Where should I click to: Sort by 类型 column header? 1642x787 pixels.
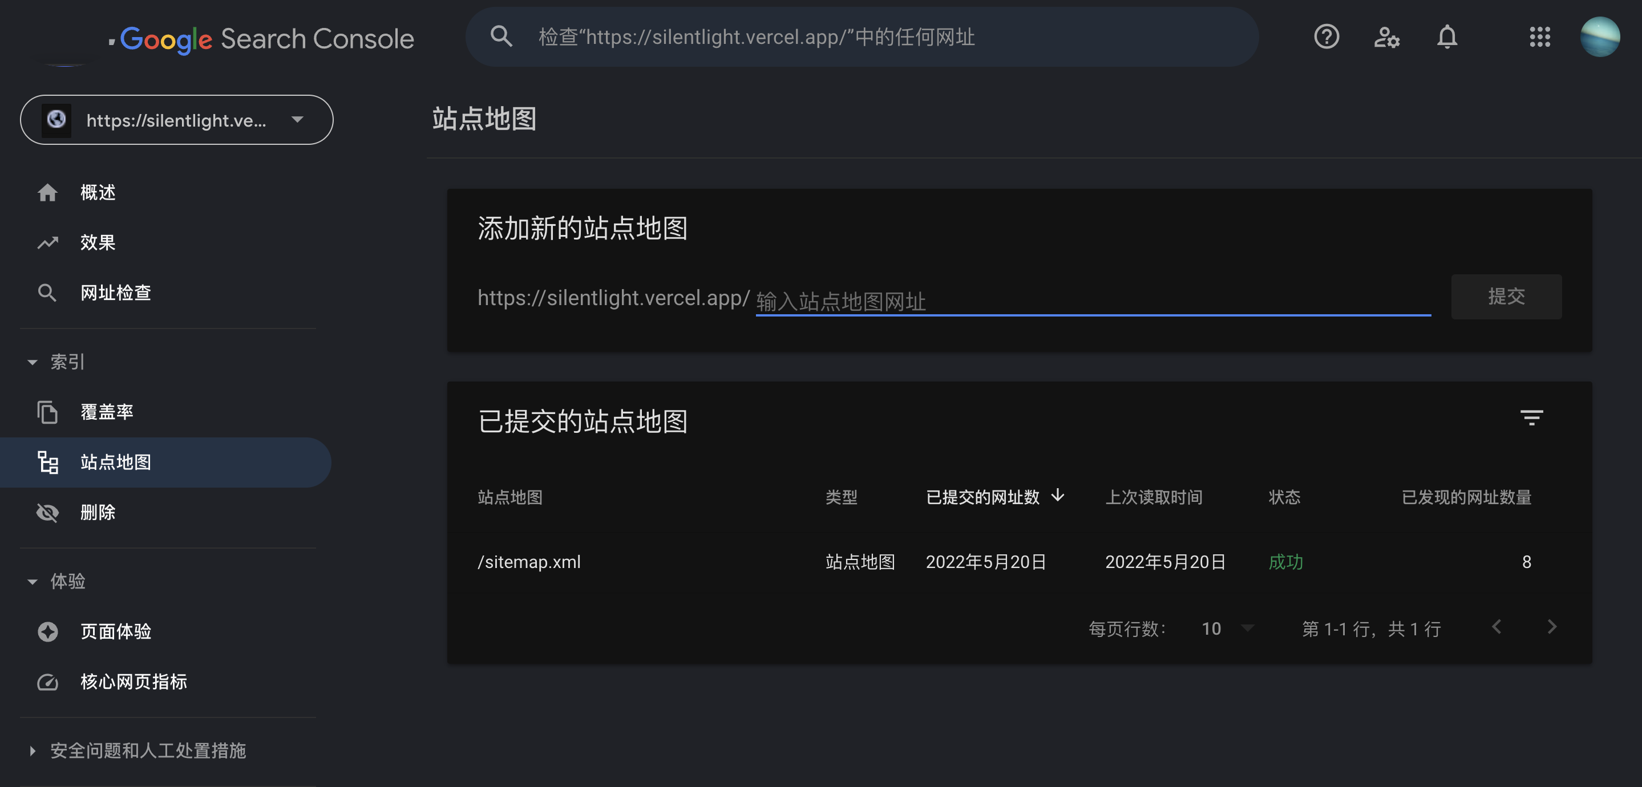[842, 497]
